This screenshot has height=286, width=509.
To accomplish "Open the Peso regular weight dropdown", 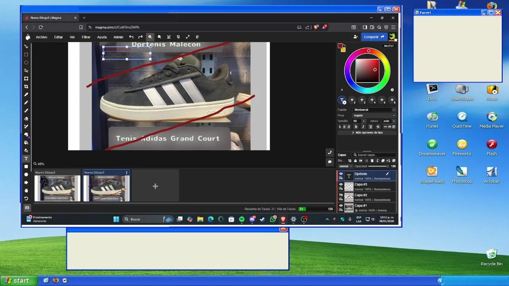I will click(374, 115).
